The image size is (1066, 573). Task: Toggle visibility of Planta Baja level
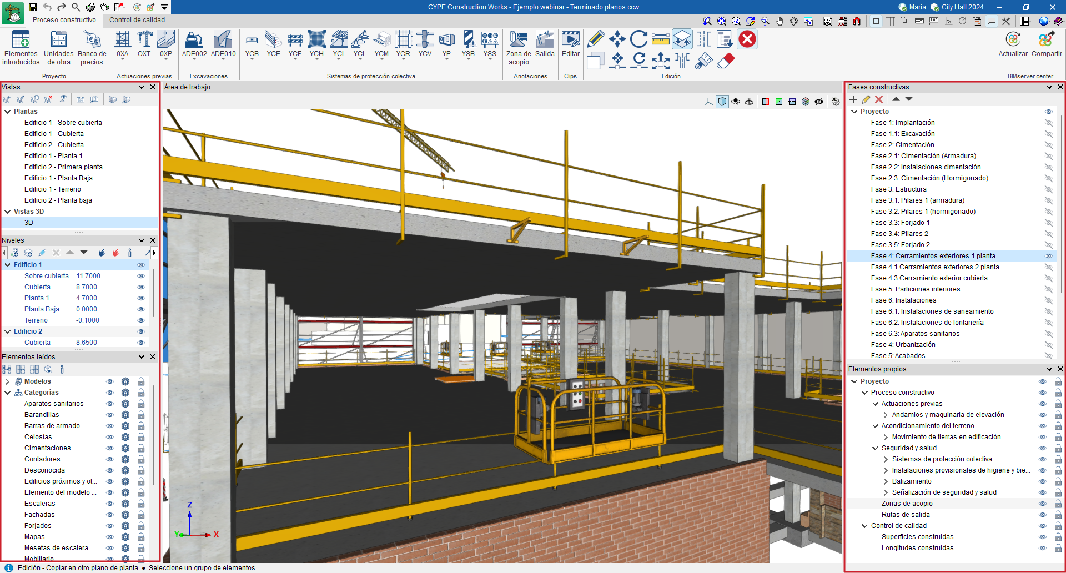coord(141,309)
